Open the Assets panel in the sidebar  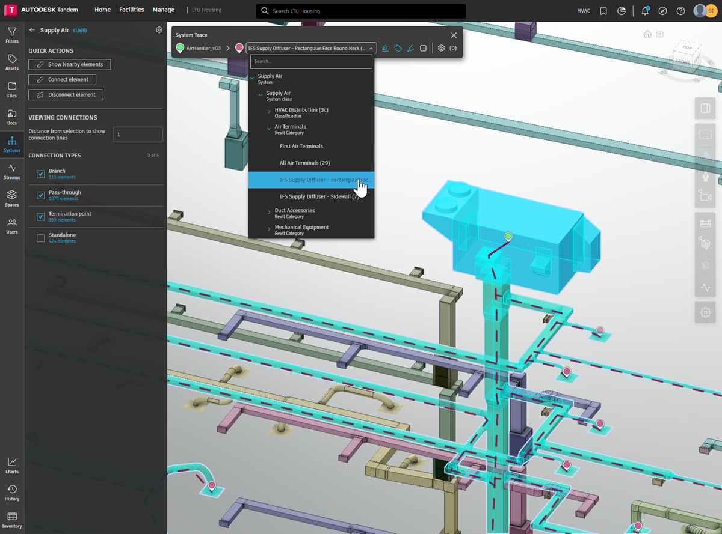(x=11, y=62)
